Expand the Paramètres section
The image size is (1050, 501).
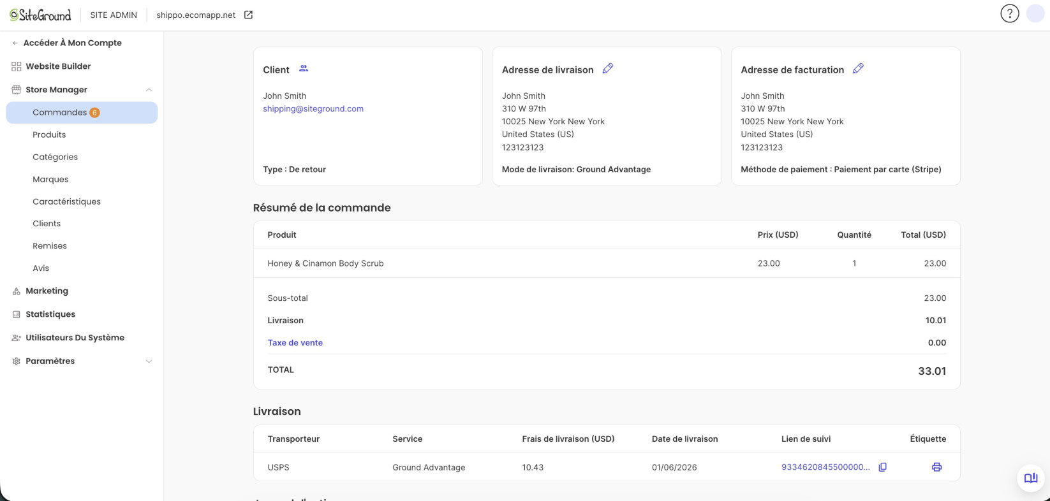pos(149,361)
